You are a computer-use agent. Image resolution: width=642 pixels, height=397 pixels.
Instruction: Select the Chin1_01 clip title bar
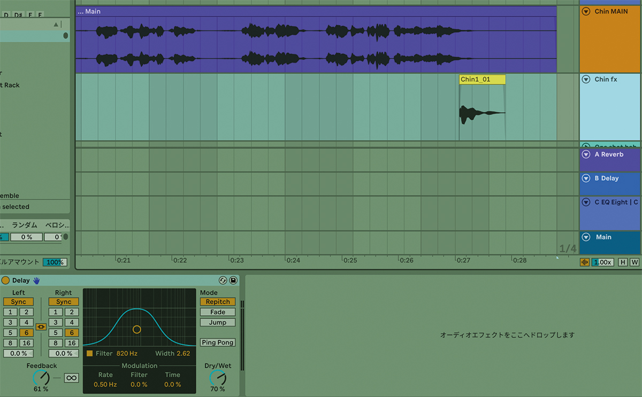pos(482,80)
